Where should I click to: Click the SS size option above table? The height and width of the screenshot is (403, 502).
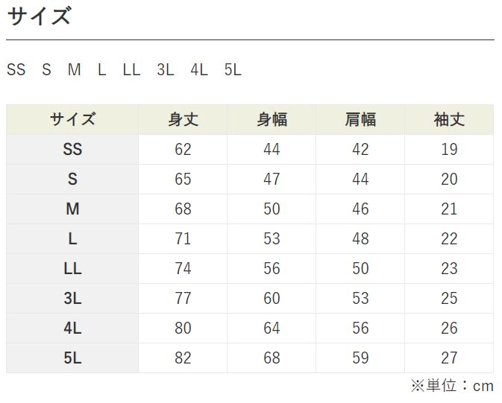pyautogui.click(x=16, y=70)
